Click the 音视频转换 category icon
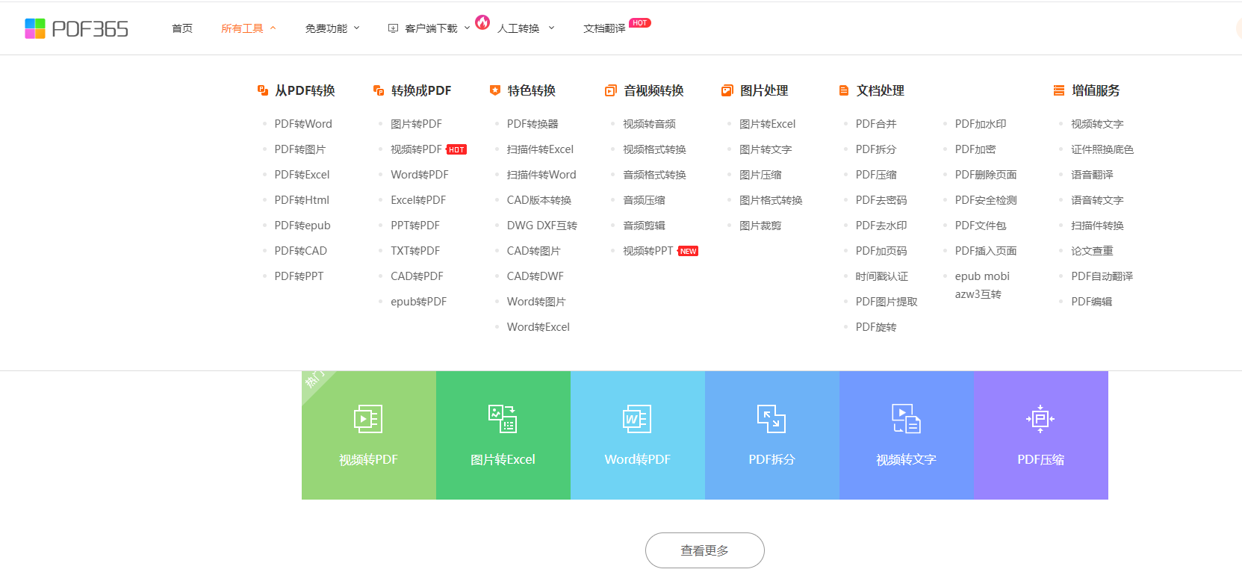The image size is (1242, 581). 611,90
